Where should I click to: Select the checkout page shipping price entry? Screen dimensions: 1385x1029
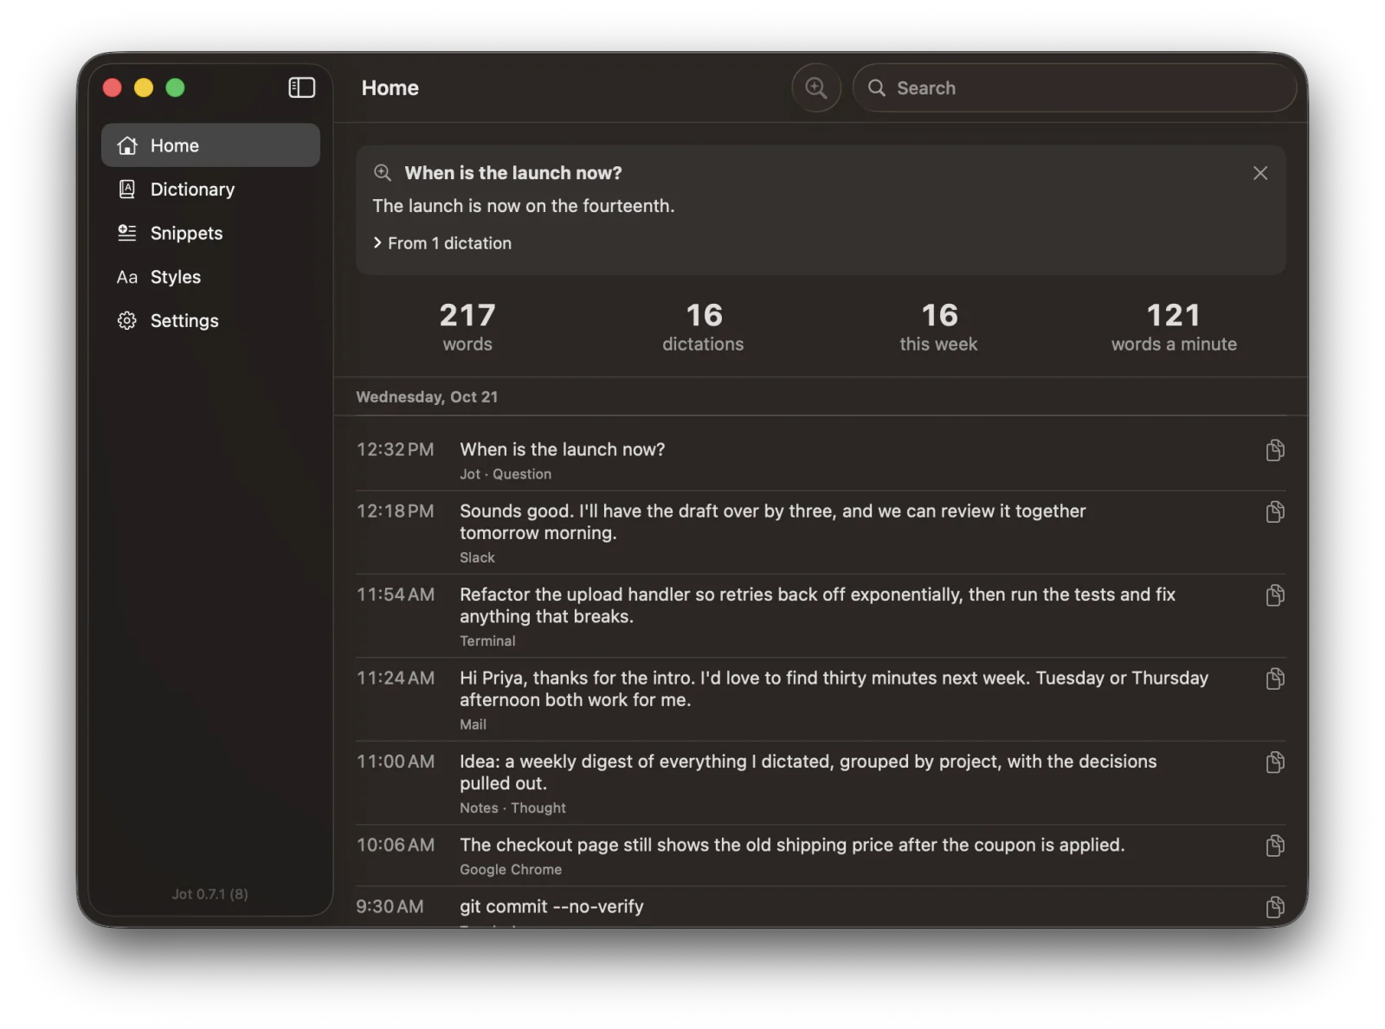coord(821,855)
